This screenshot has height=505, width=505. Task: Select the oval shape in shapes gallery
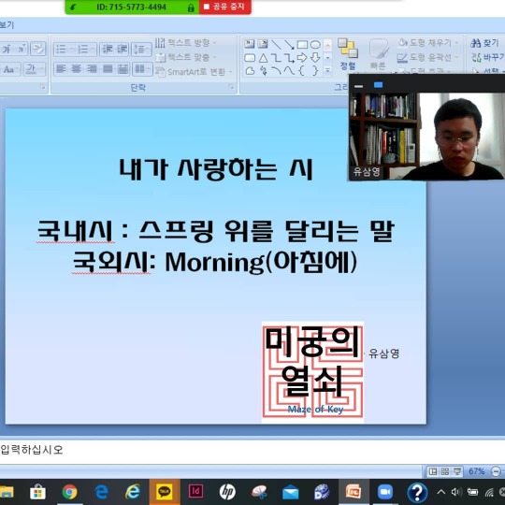[315, 45]
